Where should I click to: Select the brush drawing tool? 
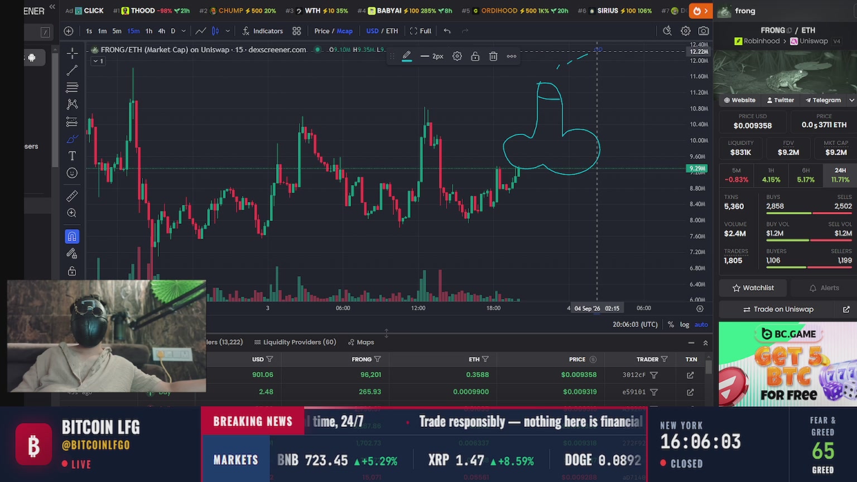72,139
